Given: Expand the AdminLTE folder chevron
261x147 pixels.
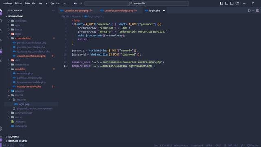Looking at the screenshot, I should coord(9,21).
